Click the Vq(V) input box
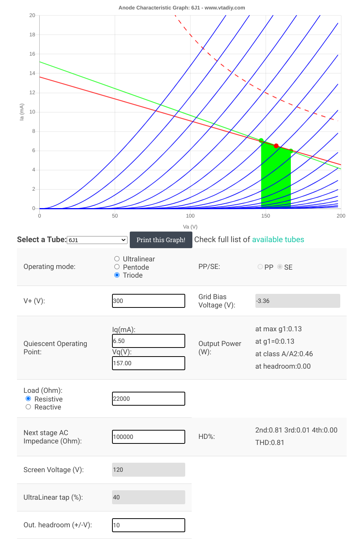The height and width of the screenshot is (539, 361). (149, 363)
